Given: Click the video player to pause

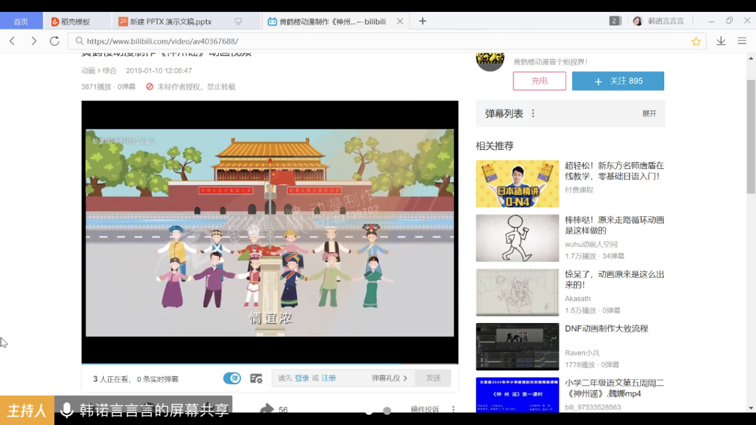Looking at the screenshot, I should 270,232.
